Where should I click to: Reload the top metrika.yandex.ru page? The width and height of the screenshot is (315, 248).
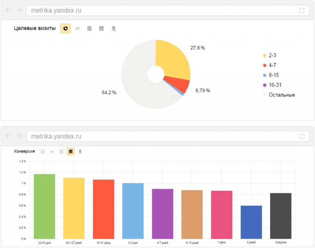[302, 10]
